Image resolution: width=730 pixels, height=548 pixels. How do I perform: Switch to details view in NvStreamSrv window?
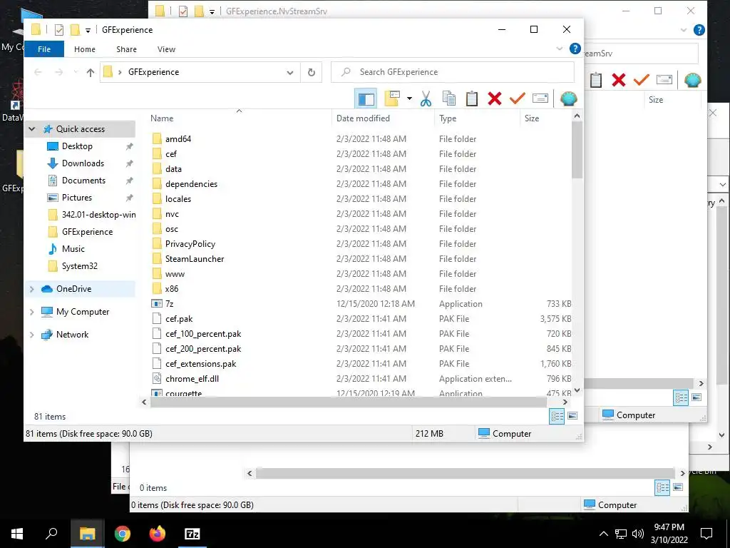point(681,397)
